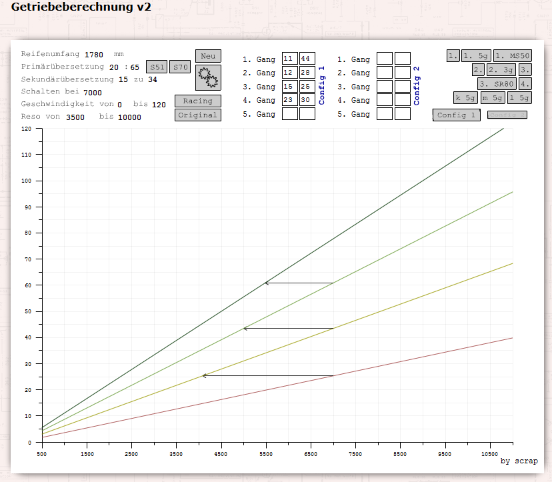Screen dimensions: 552x482
Task: Click the Reifenumfang value 1780 field
Action: tap(95, 54)
